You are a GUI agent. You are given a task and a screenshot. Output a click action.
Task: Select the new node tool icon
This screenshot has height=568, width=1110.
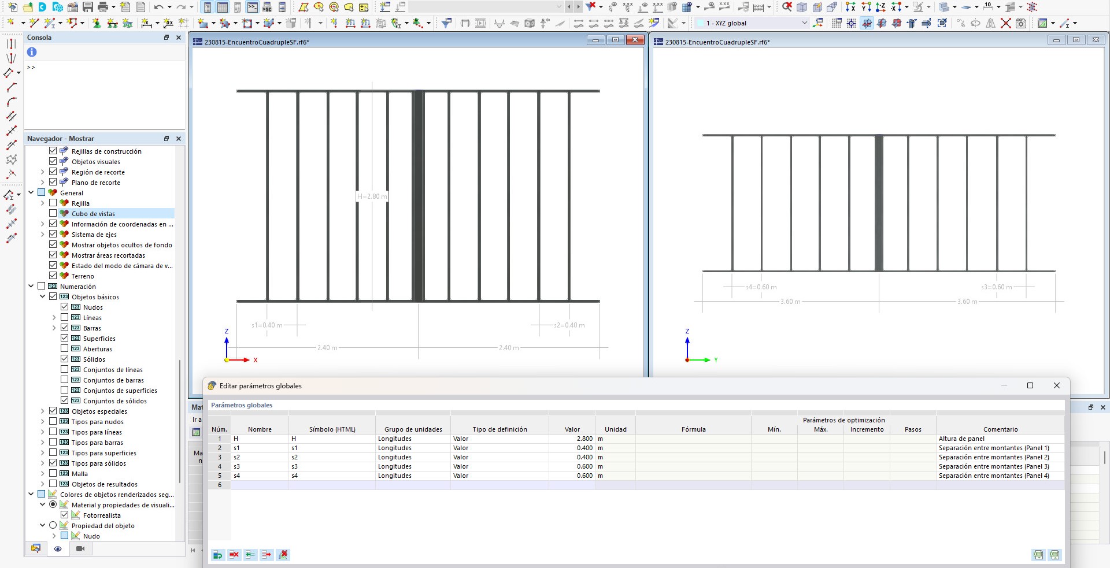click(x=10, y=23)
